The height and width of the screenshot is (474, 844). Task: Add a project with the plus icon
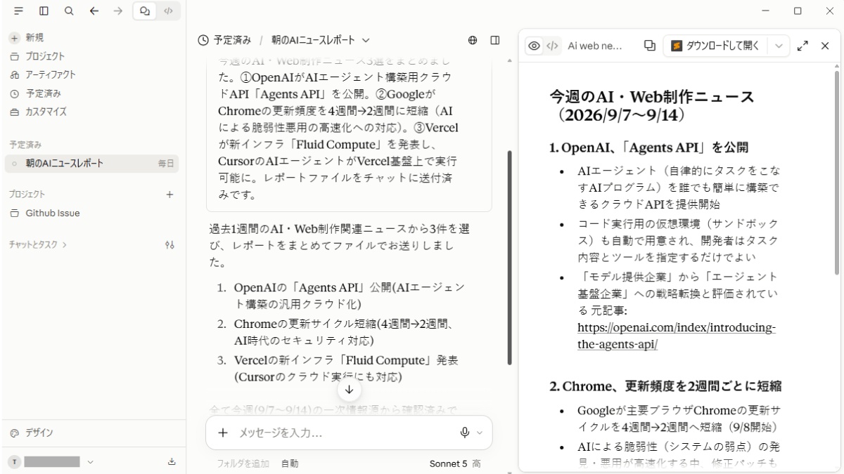point(170,195)
